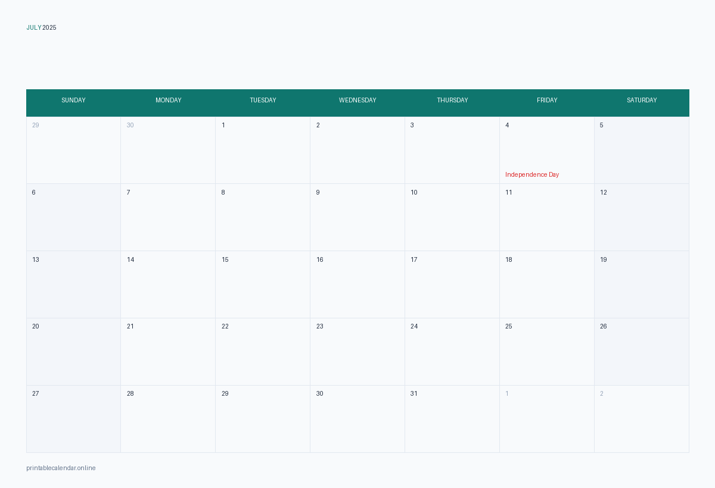Click date 18 on Friday
The height and width of the screenshot is (488, 715).
pyautogui.click(x=509, y=259)
